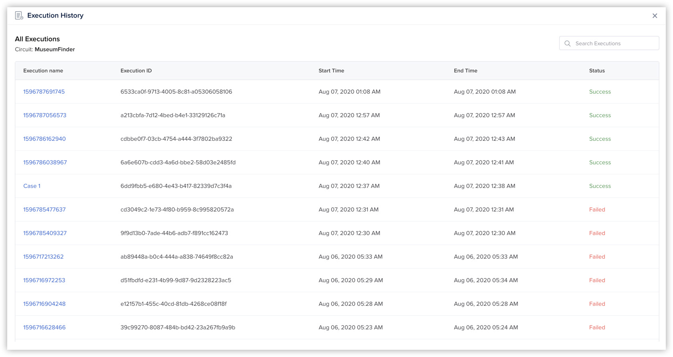The width and height of the screenshot is (673, 357).
Task: Open execution 1596787056573
Action: [x=44, y=115]
